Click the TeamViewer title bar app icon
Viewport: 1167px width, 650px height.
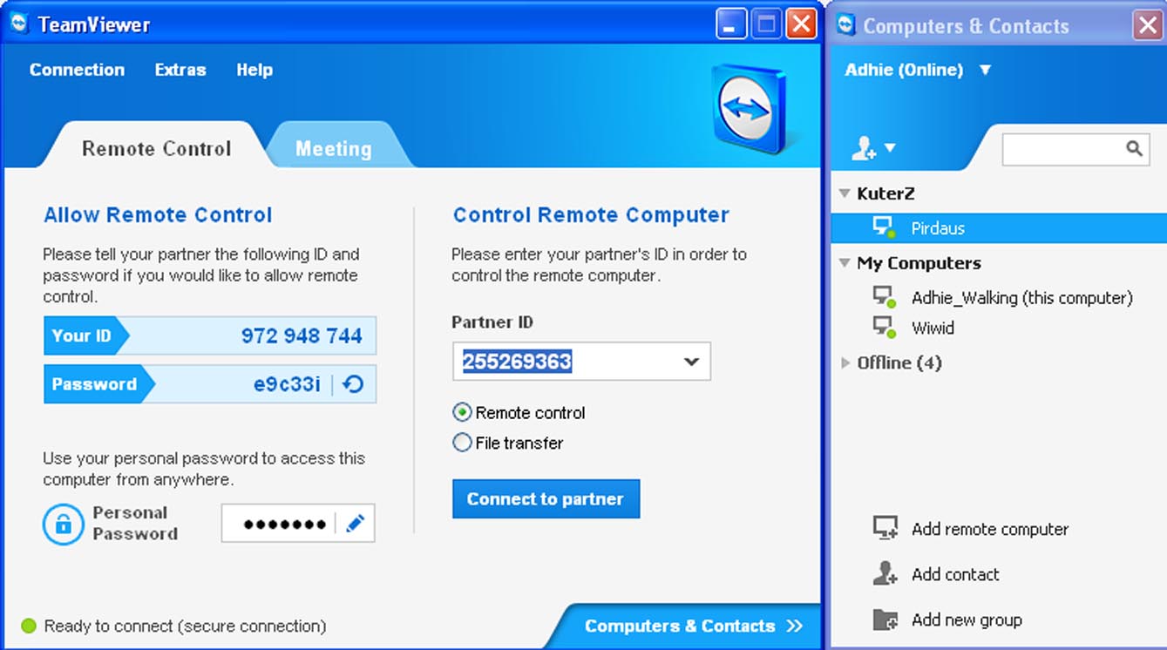(19, 24)
